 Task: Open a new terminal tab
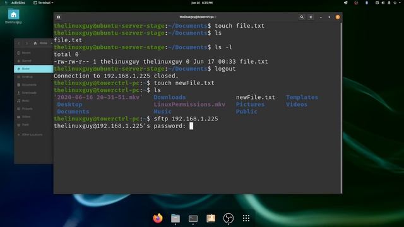[x=59, y=17]
